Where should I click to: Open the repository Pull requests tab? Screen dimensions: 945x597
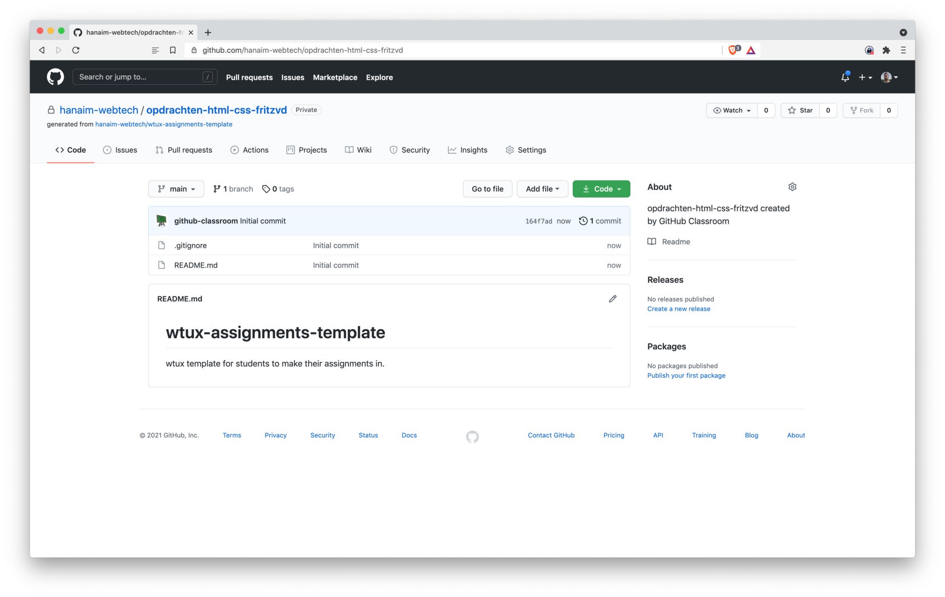pos(183,150)
